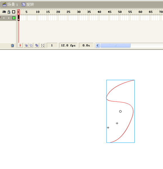Click the current frame number field
The image size is (163, 169).
[x=52, y=45]
